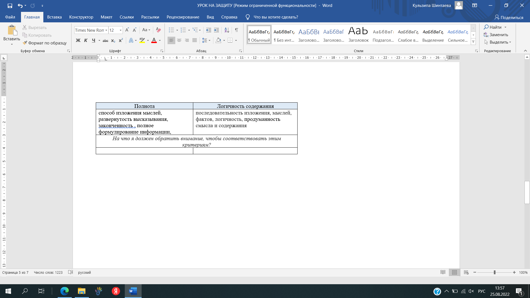Switch to the Вид tab
Screen dimensions: 530x298
[210, 17]
